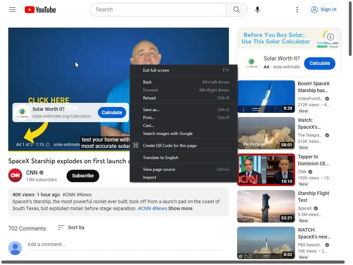Open the hamburger guide menu

[12, 9]
